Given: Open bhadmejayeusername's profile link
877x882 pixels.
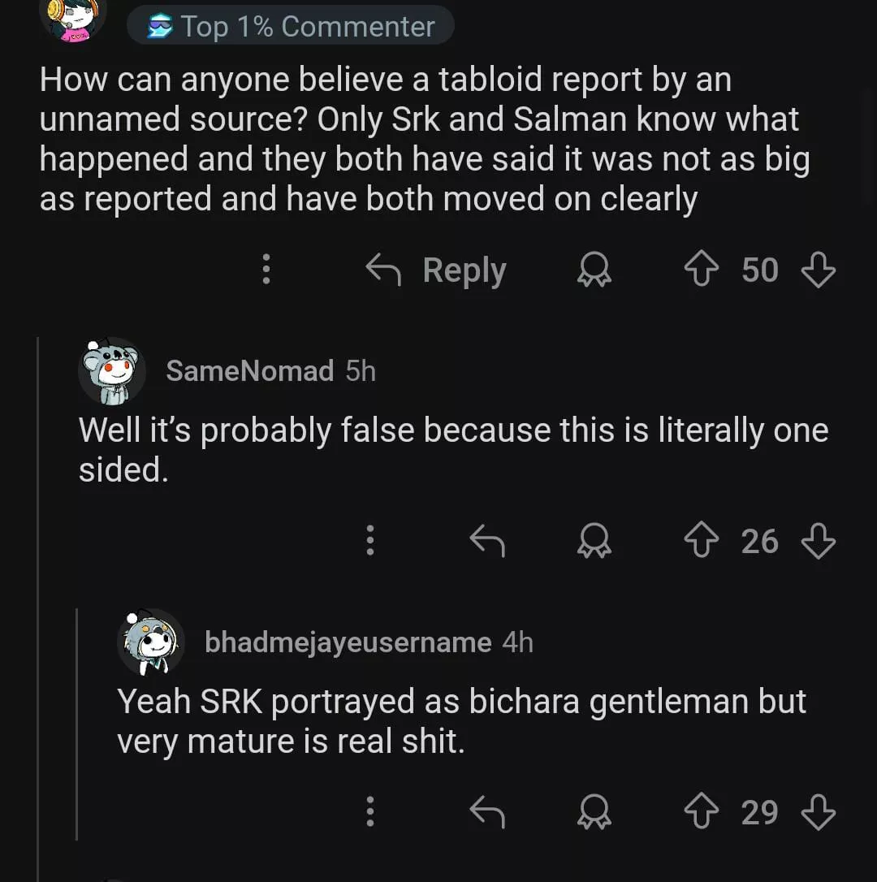Looking at the screenshot, I should pyautogui.click(x=348, y=642).
